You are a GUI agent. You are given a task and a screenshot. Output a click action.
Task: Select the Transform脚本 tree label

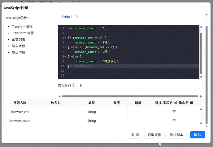(22, 27)
